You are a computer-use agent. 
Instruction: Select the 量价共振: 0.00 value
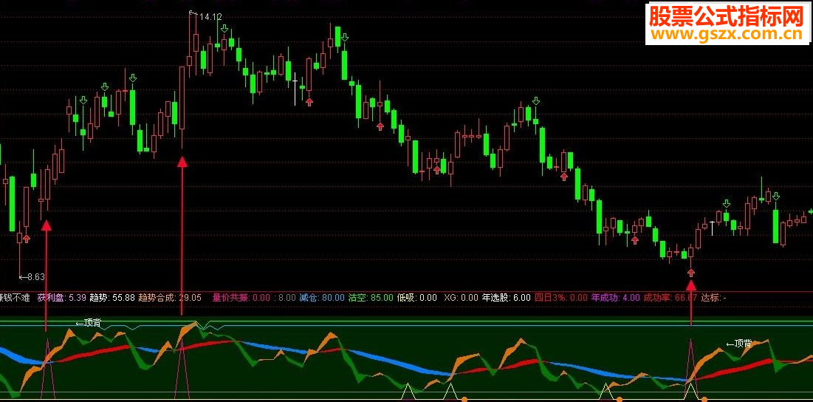(x=241, y=298)
